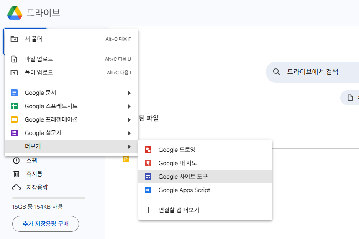Click the green Google Sheets icon
Screen dimensions: 359x239
(x=14, y=106)
